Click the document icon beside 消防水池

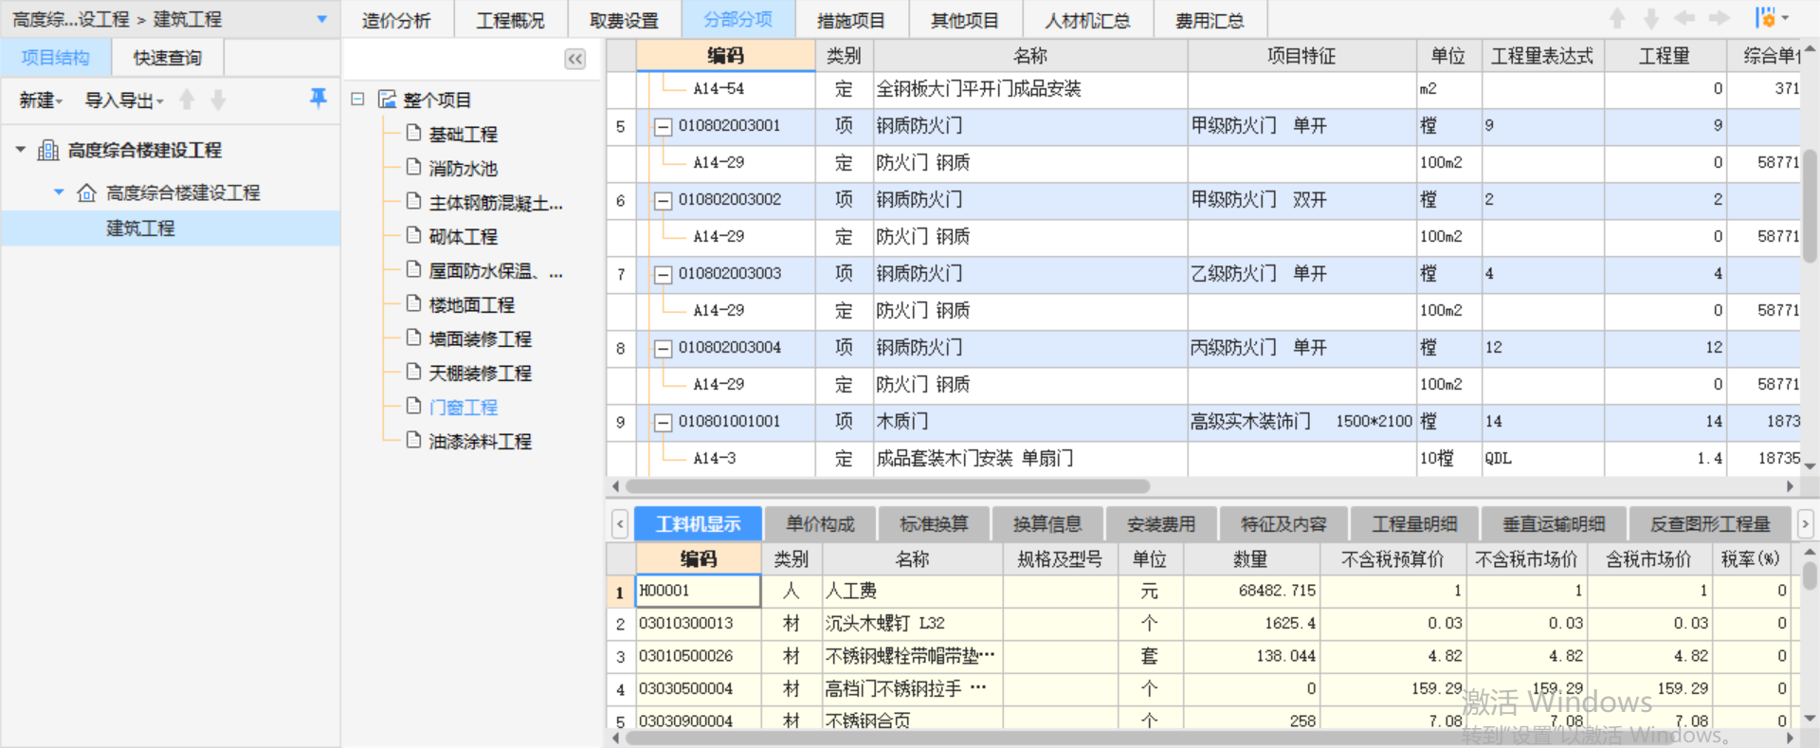point(413,167)
